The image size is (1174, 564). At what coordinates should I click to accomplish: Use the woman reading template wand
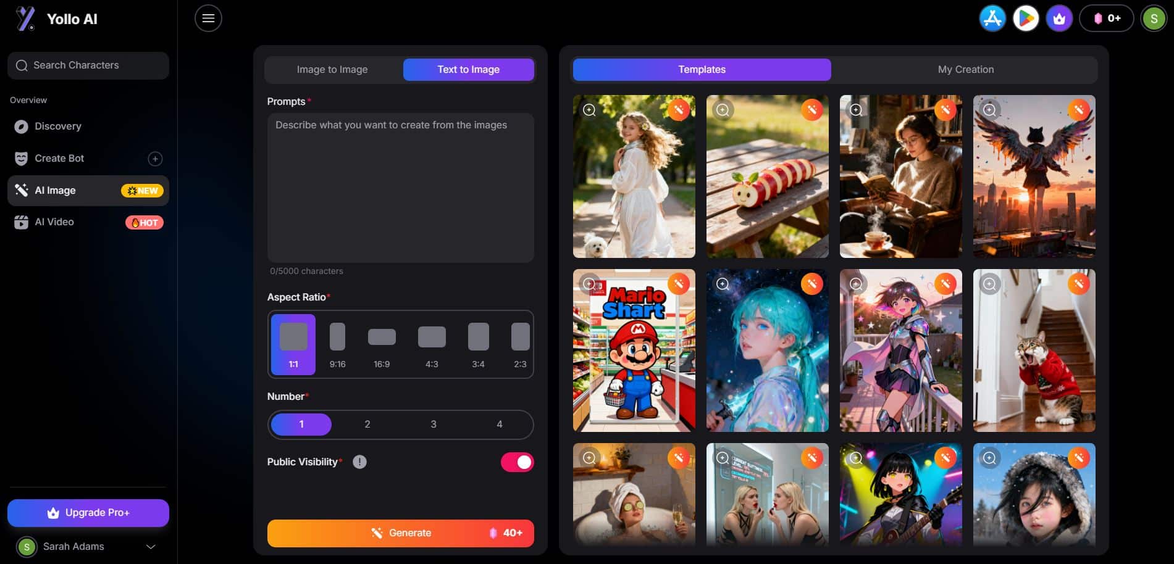point(945,110)
